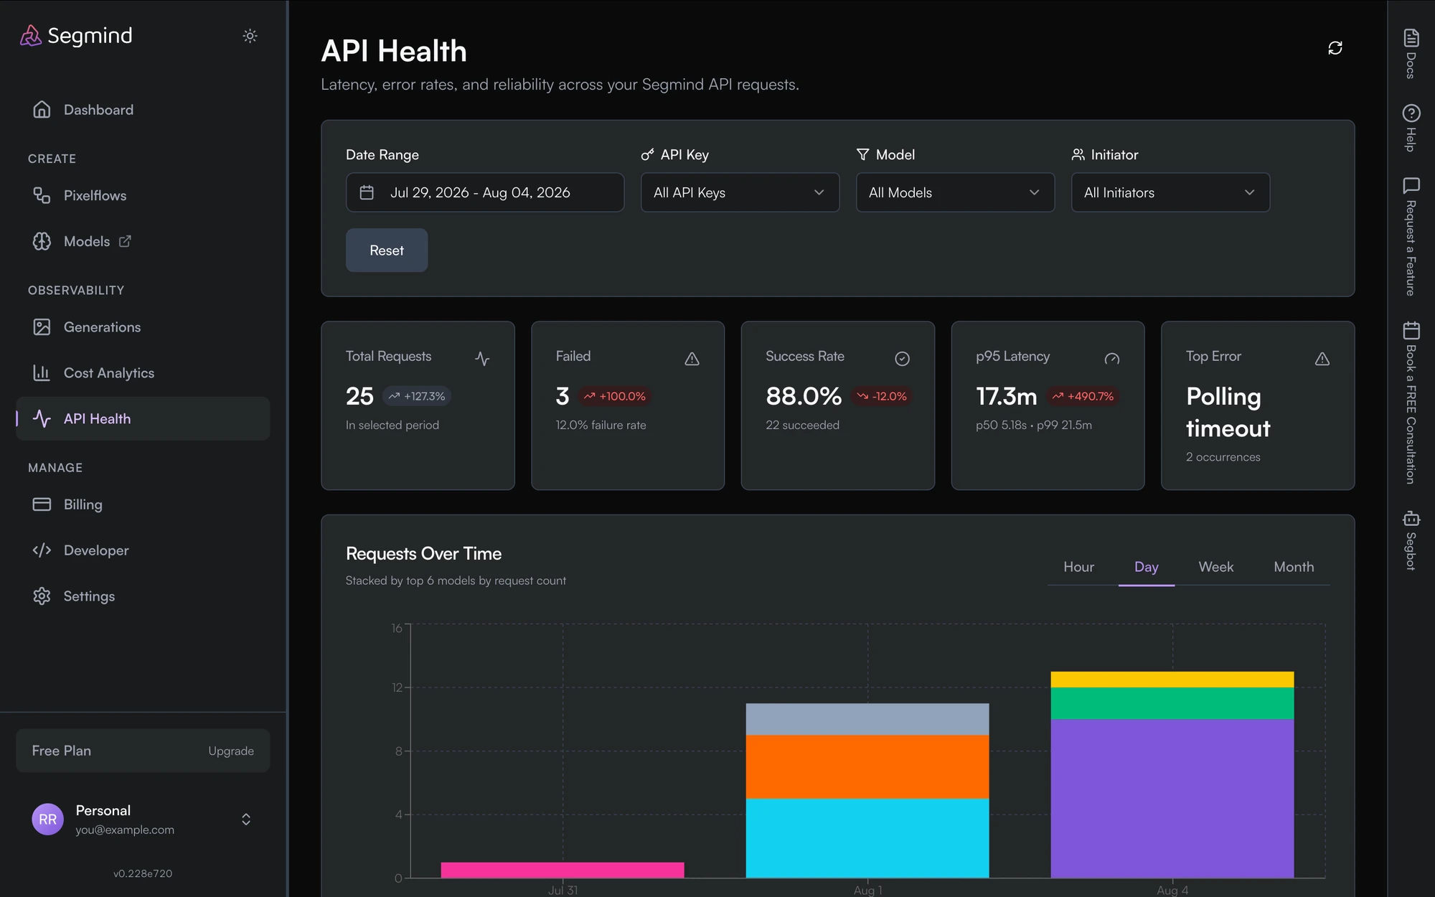Click the funnel icon beside Model label
Image resolution: width=1435 pixels, height=897 pixels.
(x=862, y=154)
